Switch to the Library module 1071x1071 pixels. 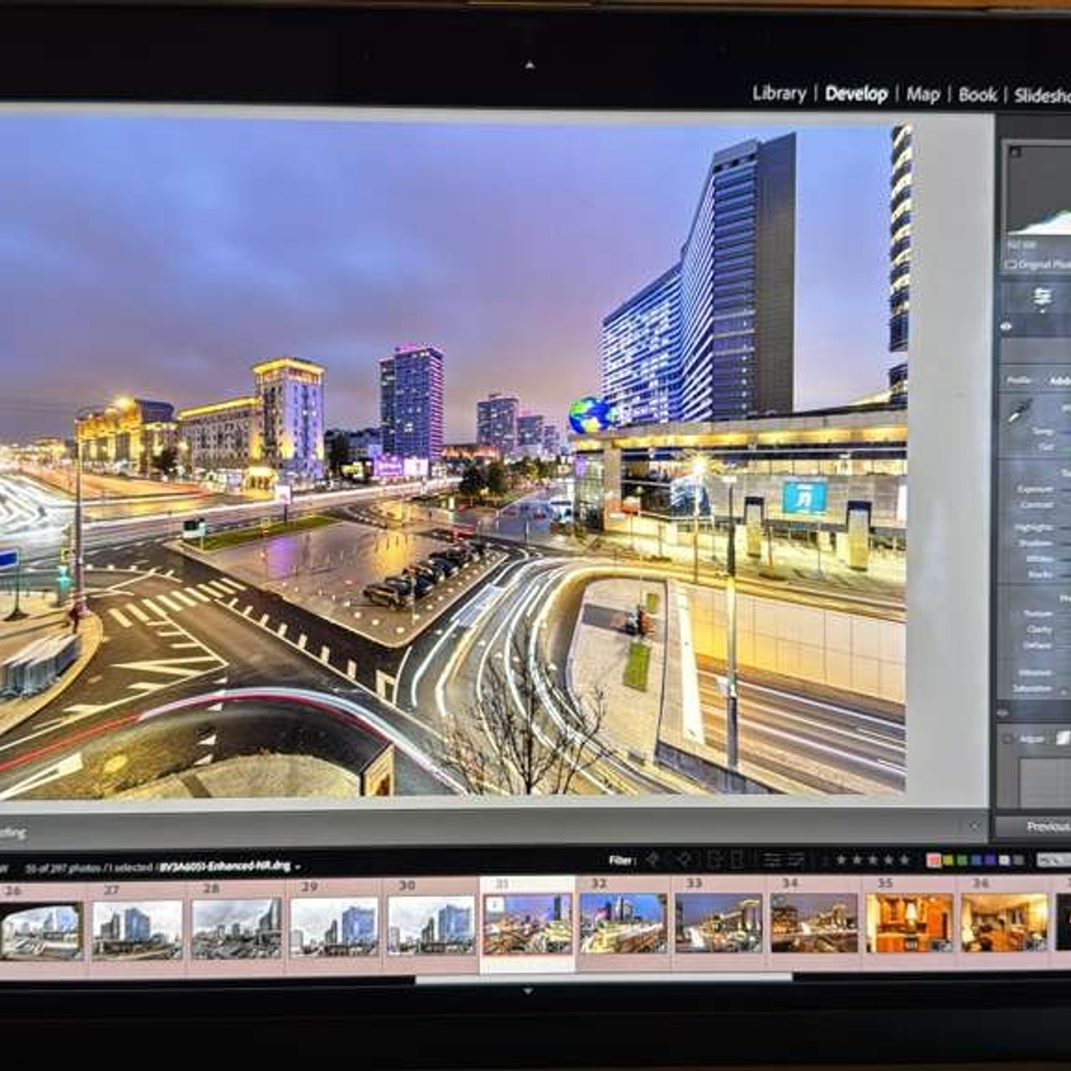click(778, 94)
